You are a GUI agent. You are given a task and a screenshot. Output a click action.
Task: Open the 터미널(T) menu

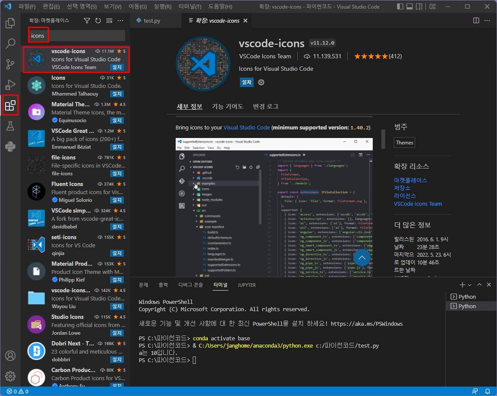(190, 6)
